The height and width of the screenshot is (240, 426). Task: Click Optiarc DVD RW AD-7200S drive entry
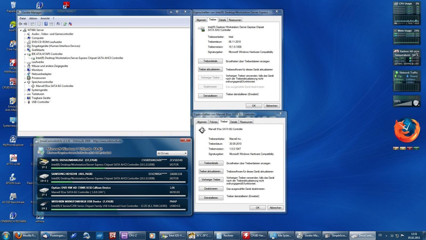(x=113, y=191)
